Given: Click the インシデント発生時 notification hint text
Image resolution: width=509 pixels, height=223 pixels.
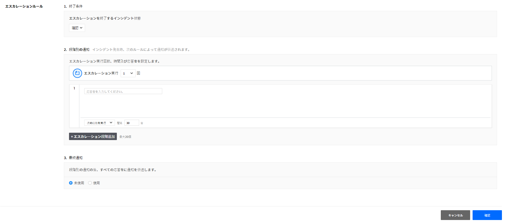Looking at the screenshot, I should pyautogui.click(x=141, y=49).
